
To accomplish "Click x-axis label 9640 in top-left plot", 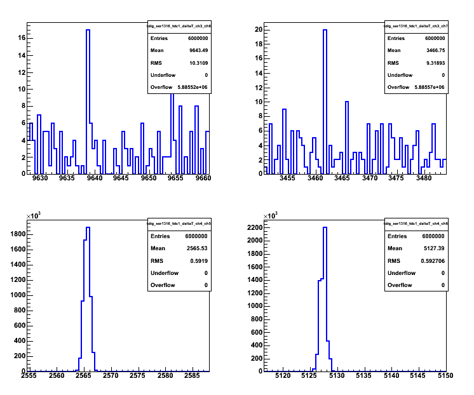I will click(95, 178).
